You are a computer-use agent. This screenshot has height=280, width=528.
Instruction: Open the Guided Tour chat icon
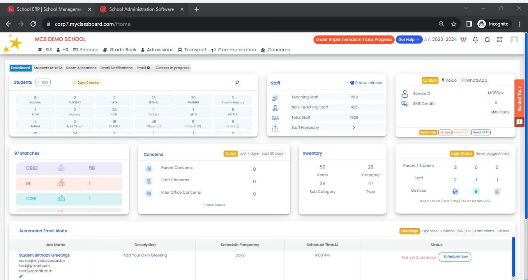[x=519, y=122]
